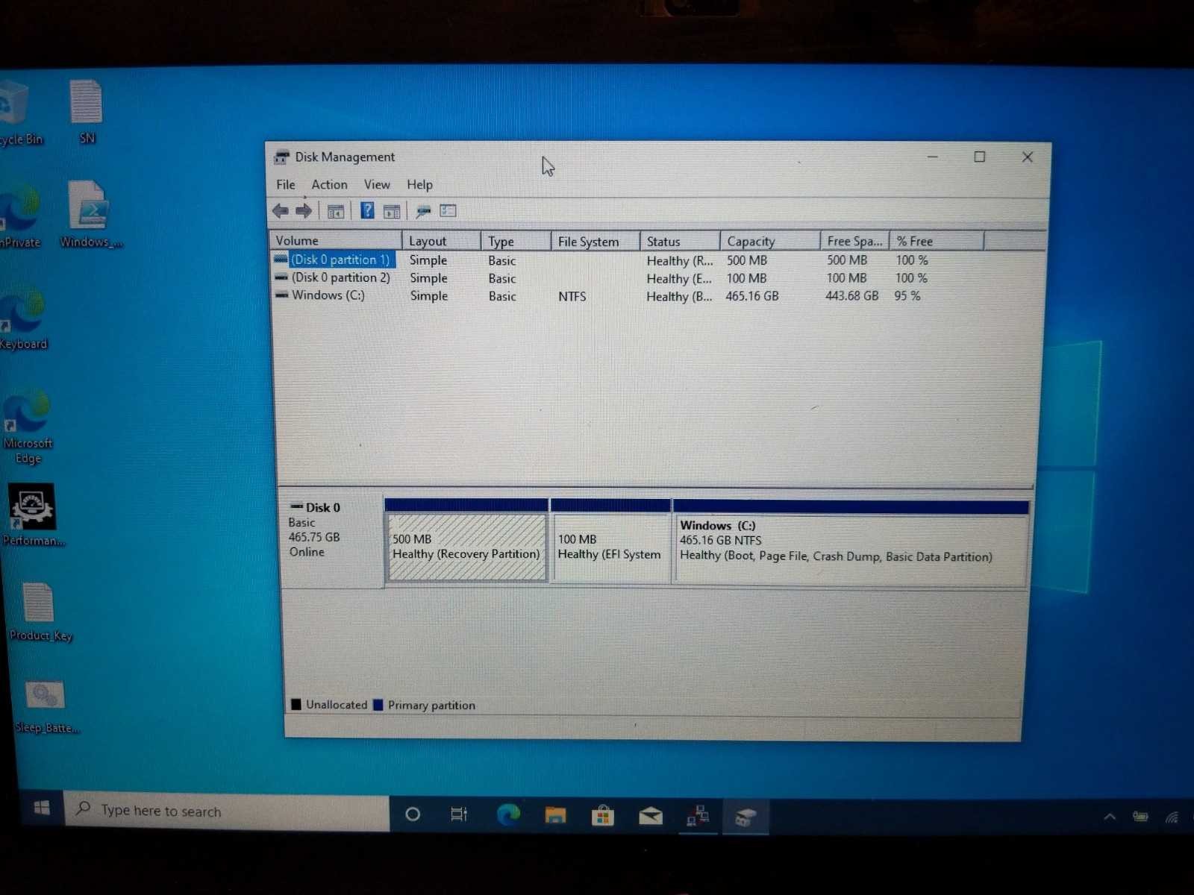Image resolution: width=1194 pixels, height=895 pixels.
Task: Sort by the Volume column header
Action: tap(336, 240)
